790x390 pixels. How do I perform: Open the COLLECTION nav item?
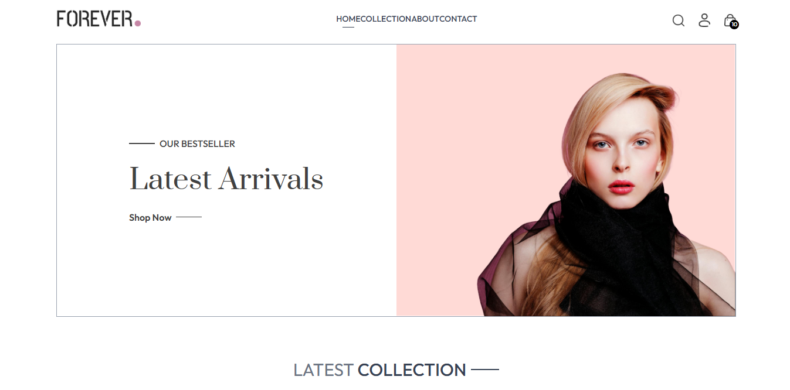(385, 19)
